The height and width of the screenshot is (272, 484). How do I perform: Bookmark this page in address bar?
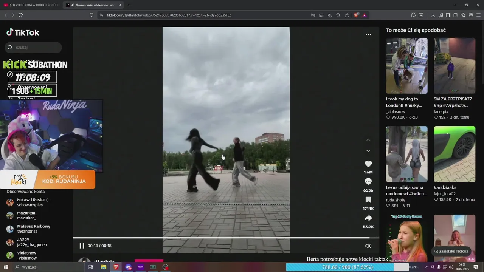click(91, 15)
